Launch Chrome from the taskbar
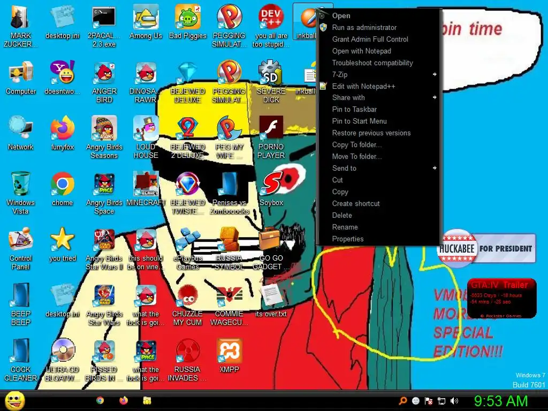548x411 pixels. (x=100, y=400)
